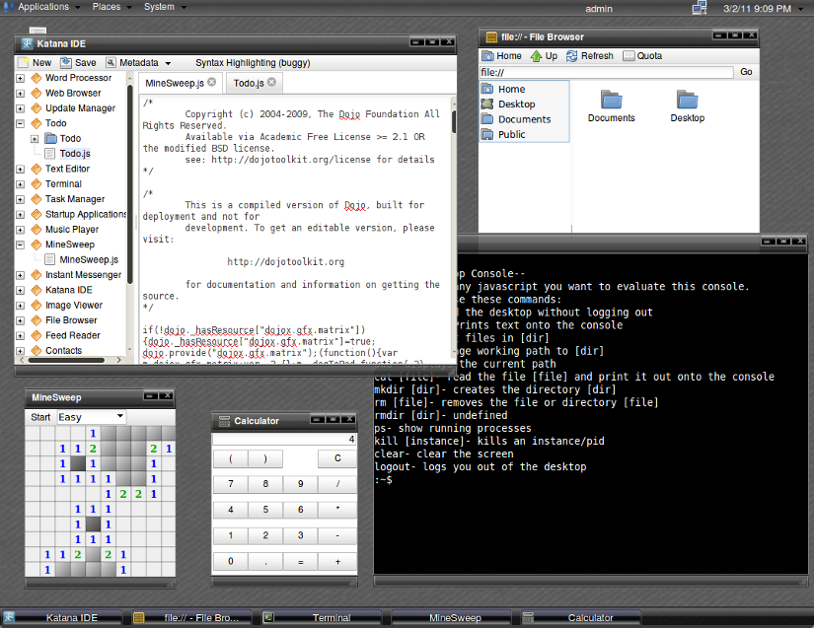Click the Todo.js file icon in the tree
Screen dimensions: 814x628
(x=50, y=154)
